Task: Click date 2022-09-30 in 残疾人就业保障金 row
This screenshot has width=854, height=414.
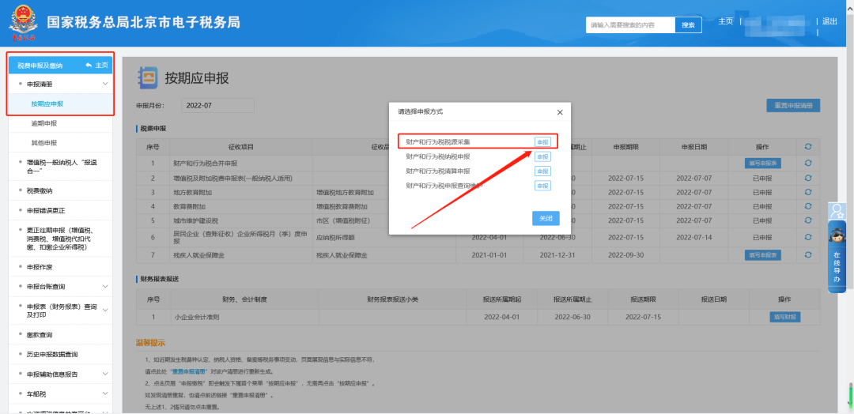Action: coord(625,254)
